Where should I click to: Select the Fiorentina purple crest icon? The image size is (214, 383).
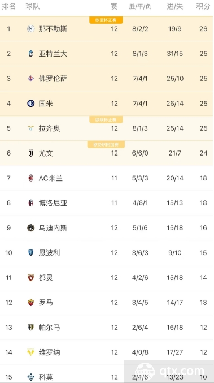[30, 79]
